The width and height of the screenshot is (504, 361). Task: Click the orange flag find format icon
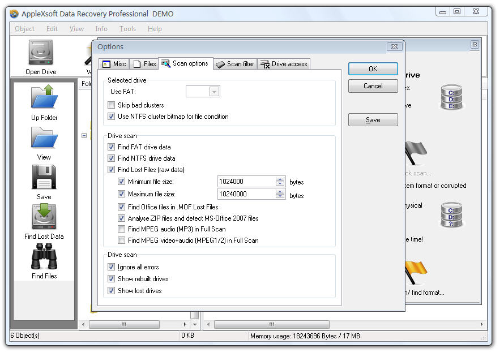click(x=415, y=273)
